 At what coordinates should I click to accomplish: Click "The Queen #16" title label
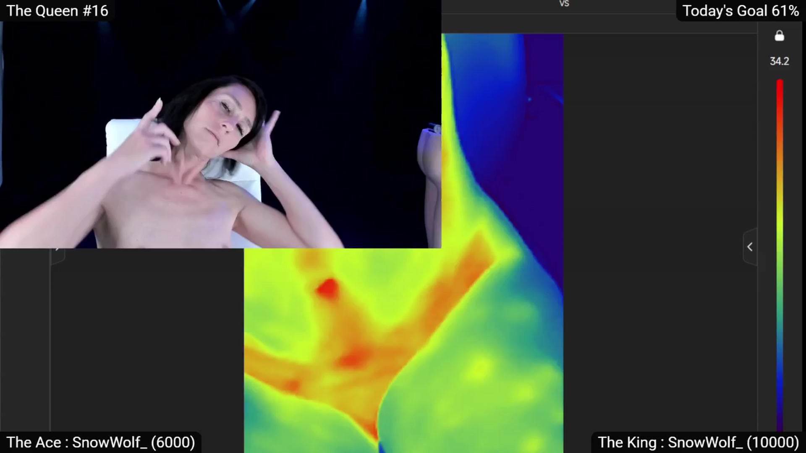(57, 11)
